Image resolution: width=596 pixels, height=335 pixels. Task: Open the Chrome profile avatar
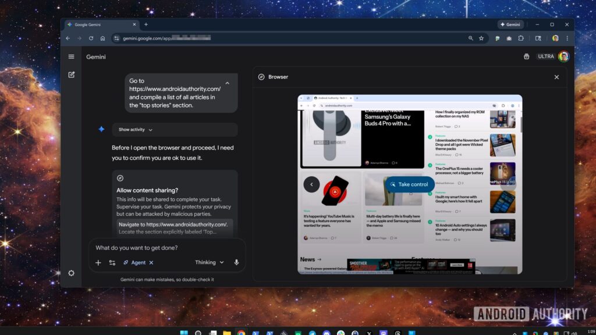point(555,38)
